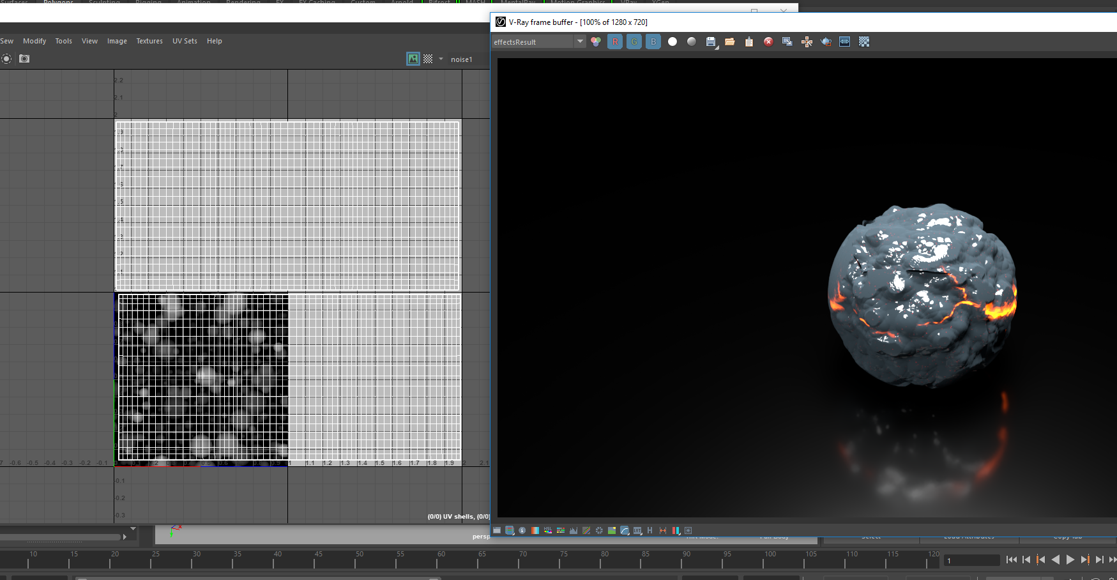Open the Levels histogram correction
Viewport: 1117px width, 580px height.
pos(574,531)
